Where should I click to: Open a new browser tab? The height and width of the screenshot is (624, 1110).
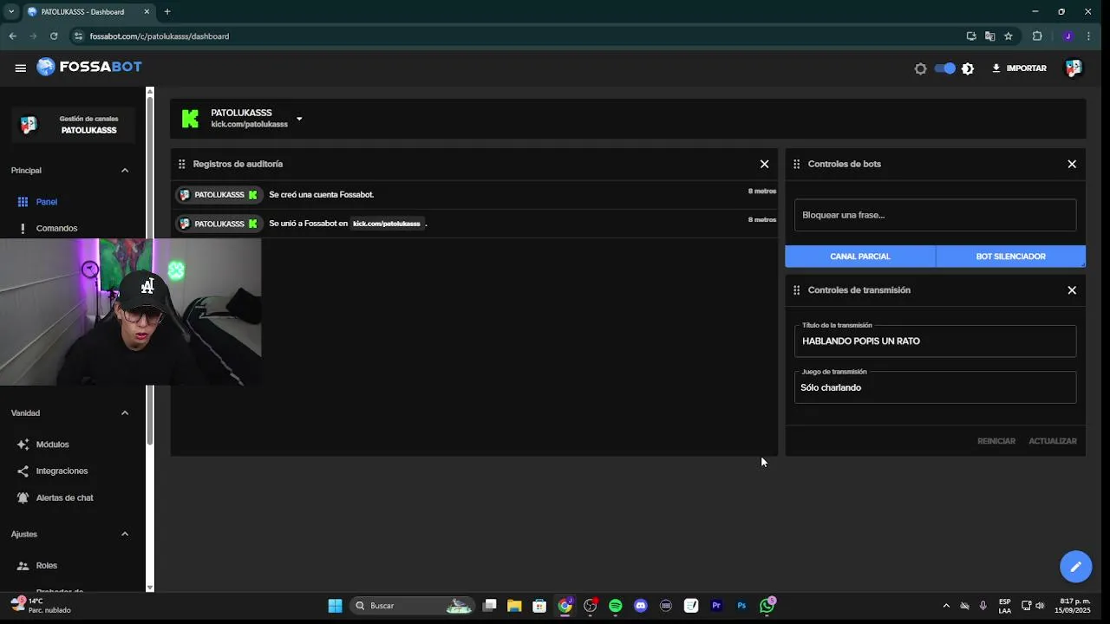point(167,12)
